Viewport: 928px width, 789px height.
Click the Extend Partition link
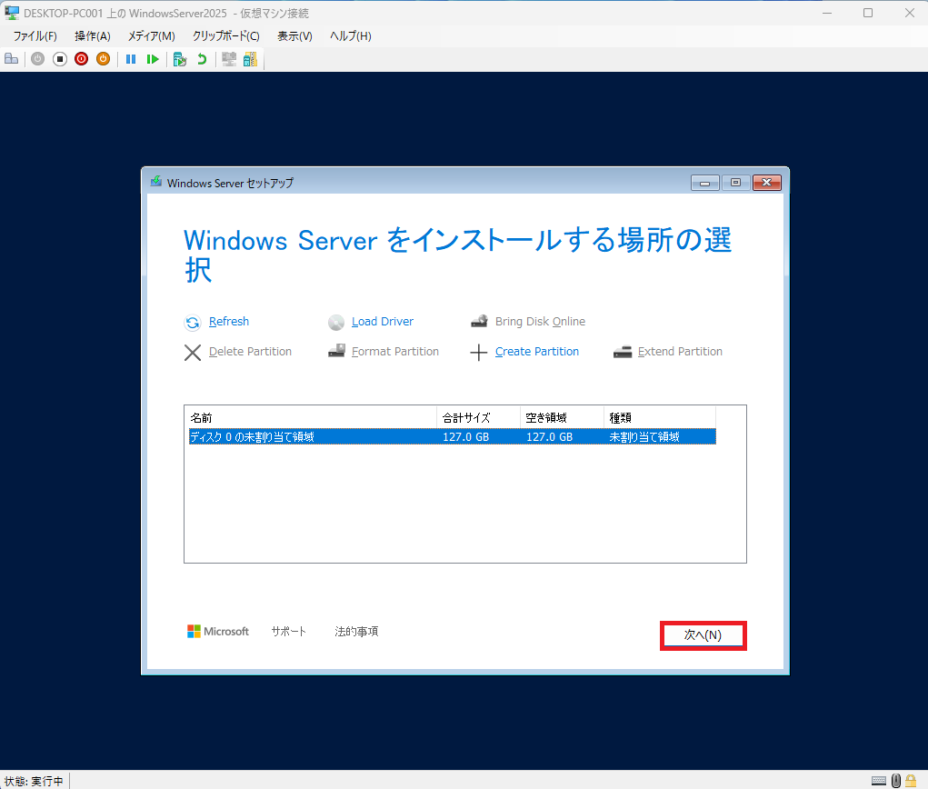pos(680,352)
